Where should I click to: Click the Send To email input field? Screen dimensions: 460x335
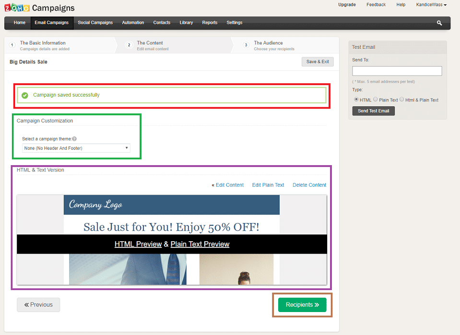[x=397, y=71]
